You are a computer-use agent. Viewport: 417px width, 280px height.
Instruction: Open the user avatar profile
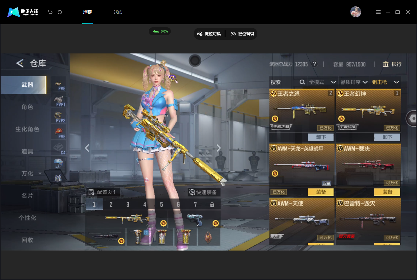[356, 12]
